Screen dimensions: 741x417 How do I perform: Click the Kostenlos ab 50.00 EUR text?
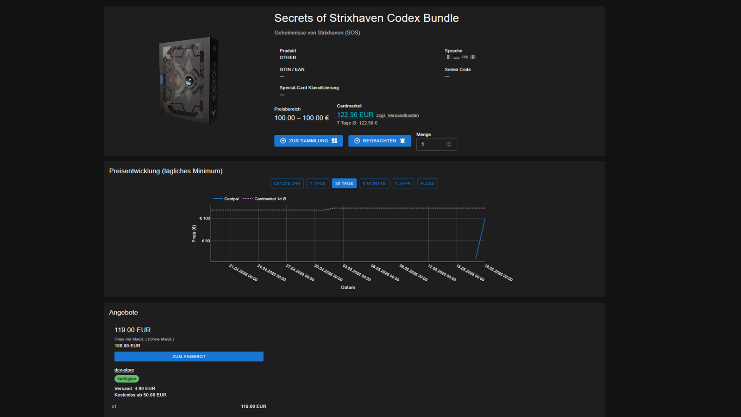tap(140, 395)
